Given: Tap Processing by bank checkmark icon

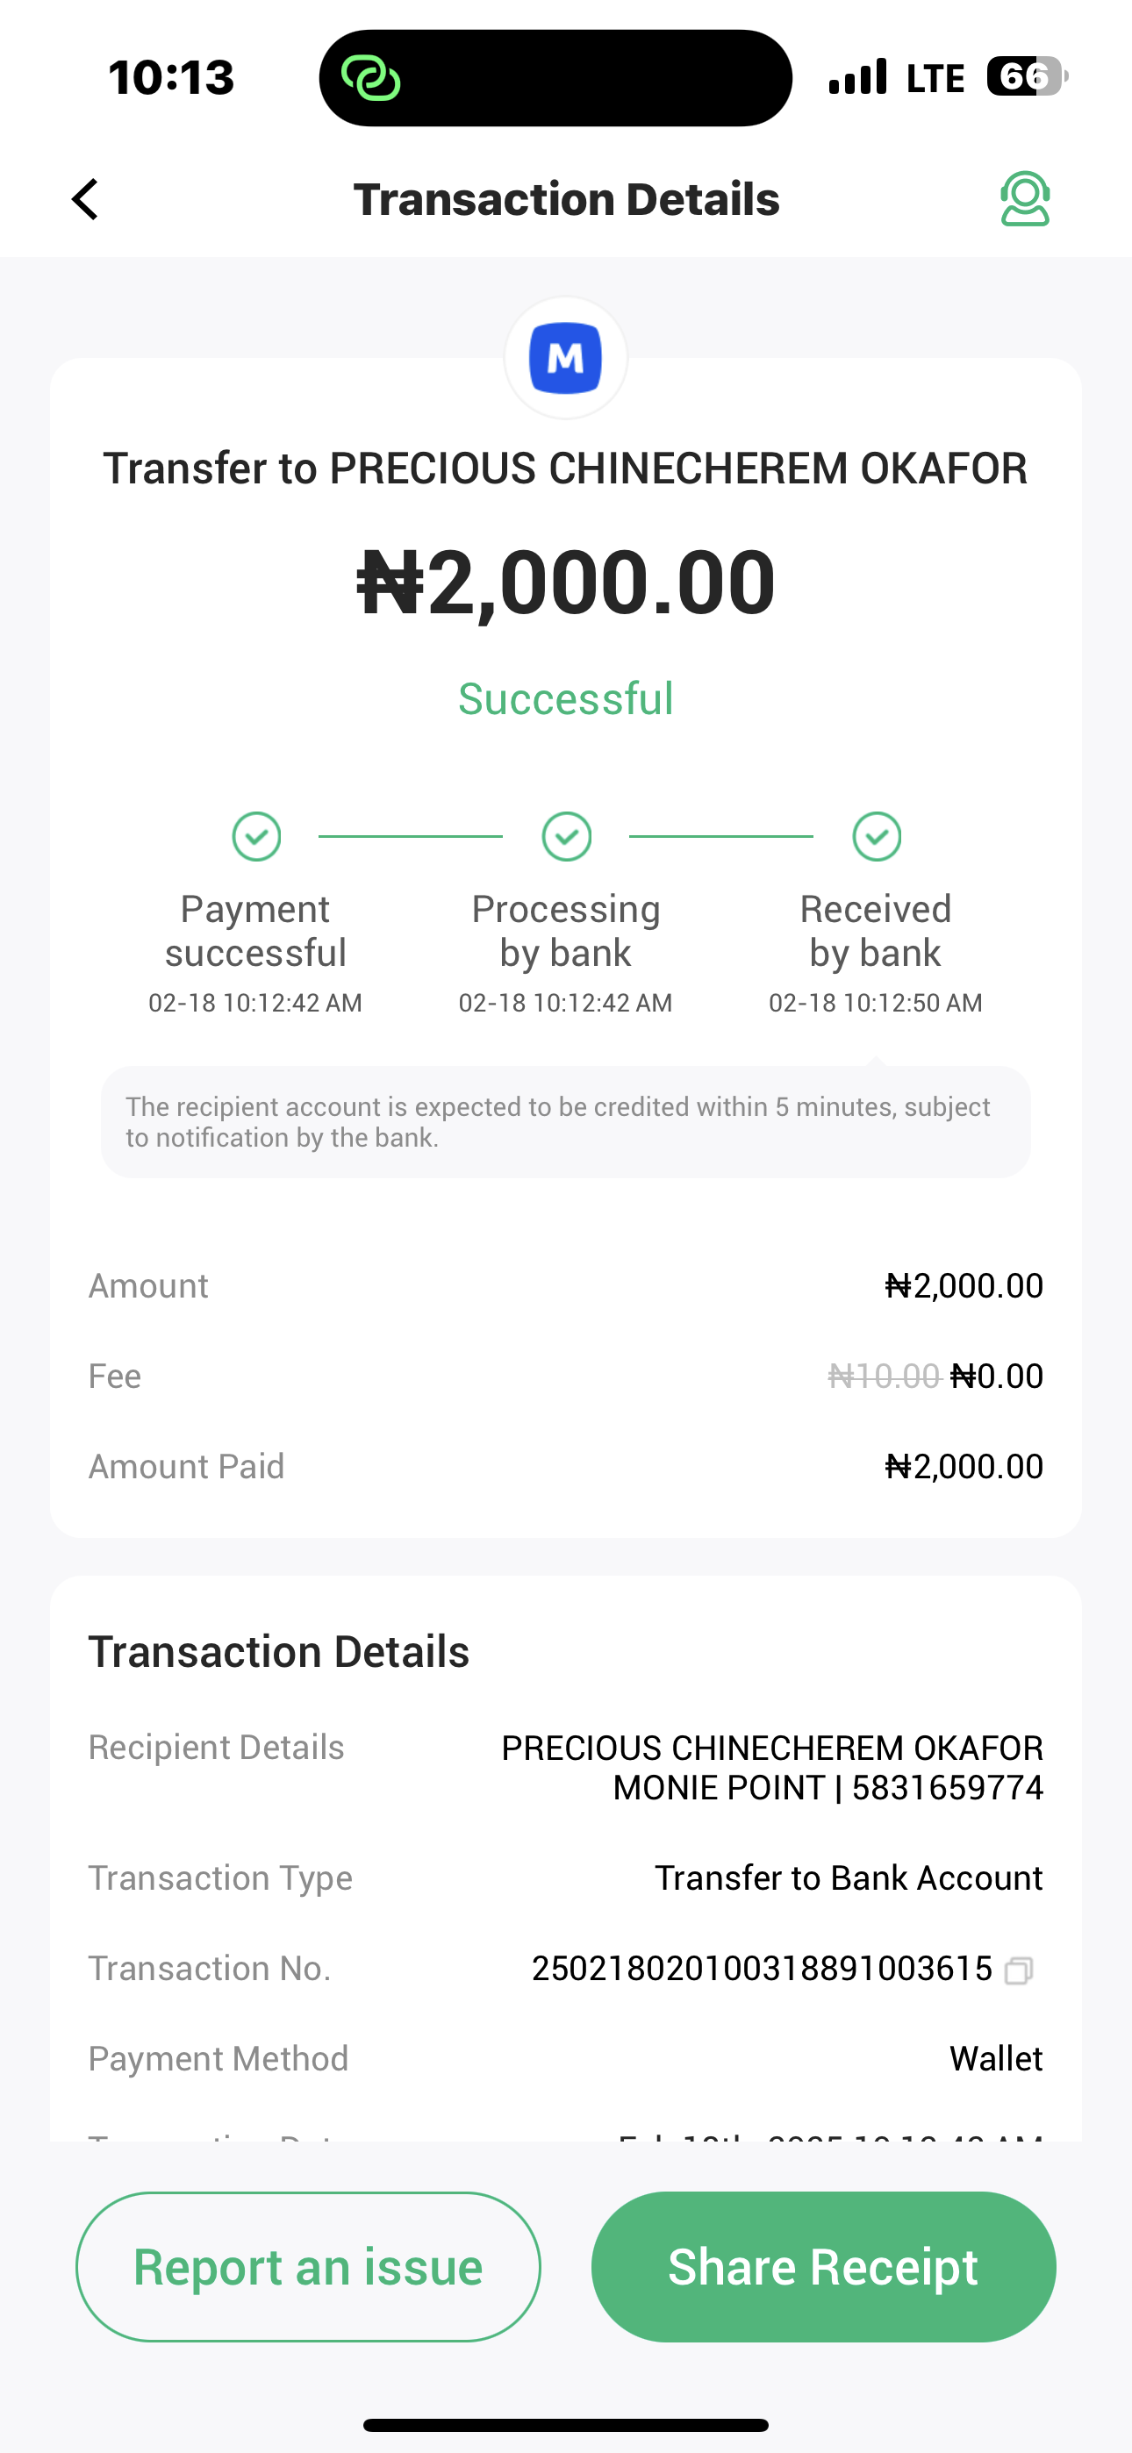Looking at the screenshot, I should (x=567, y=836).
